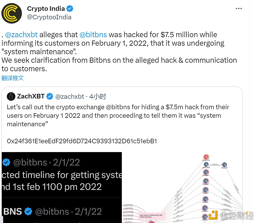Click the @CryptooIndia handle

tap(49, 17)
